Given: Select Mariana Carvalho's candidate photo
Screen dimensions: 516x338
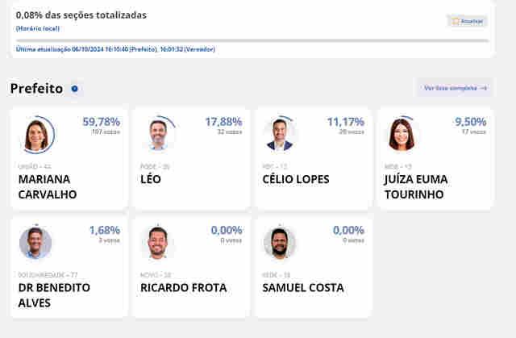Looking at the screenshot, I should [x=35, y=135].
